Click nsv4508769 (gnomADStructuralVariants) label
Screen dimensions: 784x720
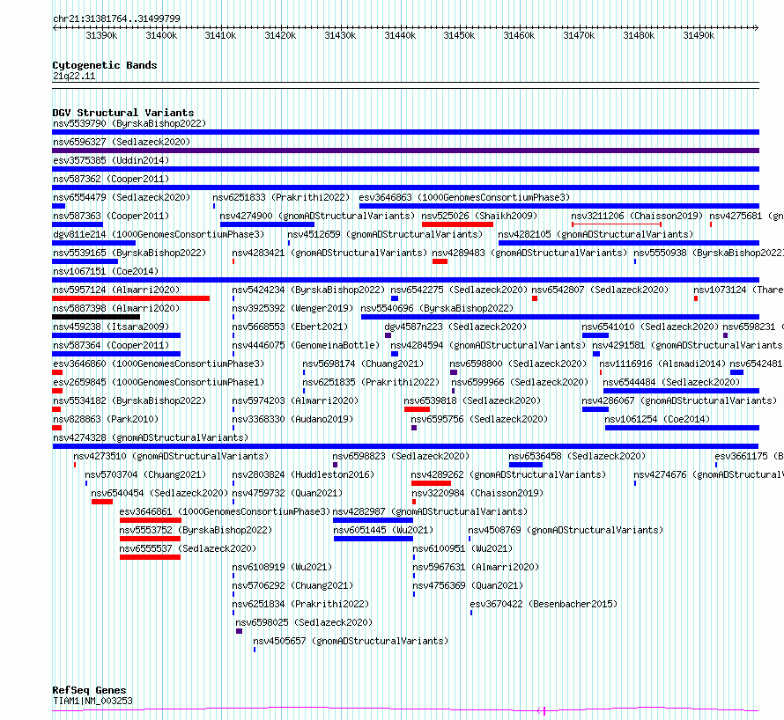click(x=566, y=530)
